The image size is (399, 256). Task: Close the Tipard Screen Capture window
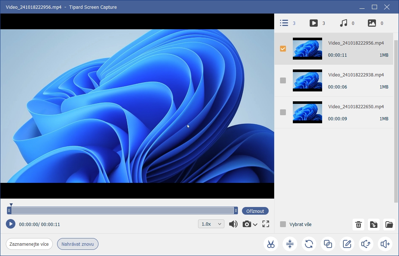coord(387,7)
